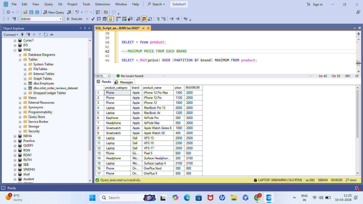
Task: Select the MacBook Pro 13 cell
Action: coord(158,108)
